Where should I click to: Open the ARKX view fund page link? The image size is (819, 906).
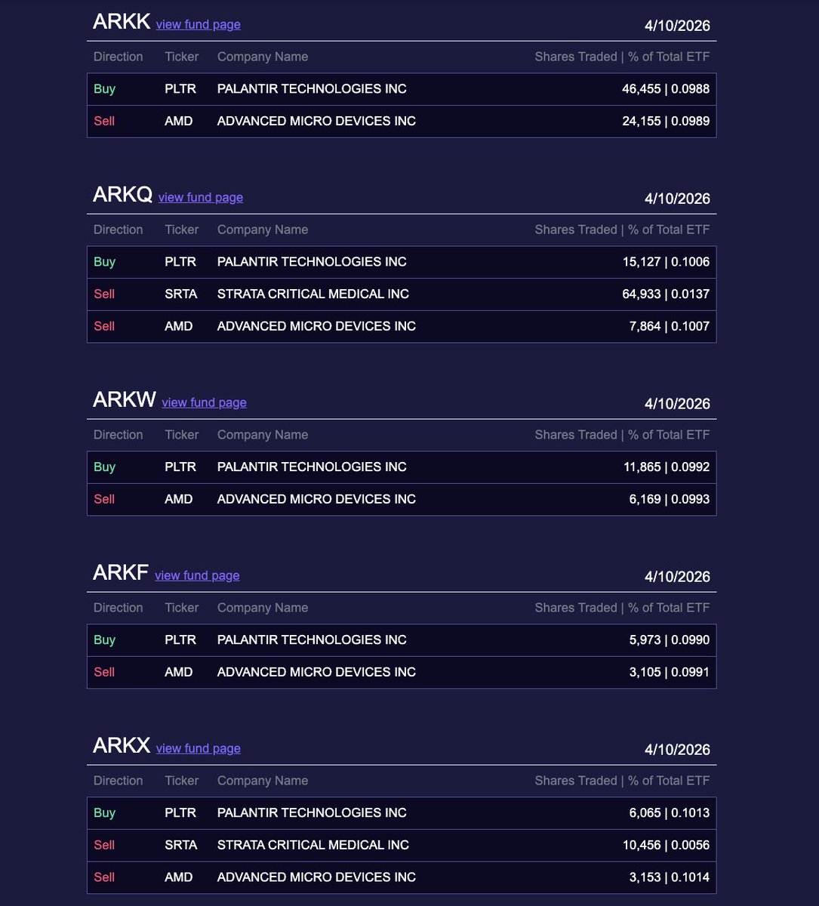click(x=198, y=748)
